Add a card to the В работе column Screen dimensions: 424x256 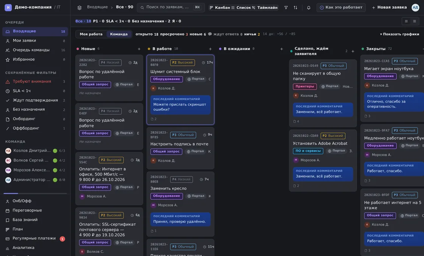(x=210, y=49)
